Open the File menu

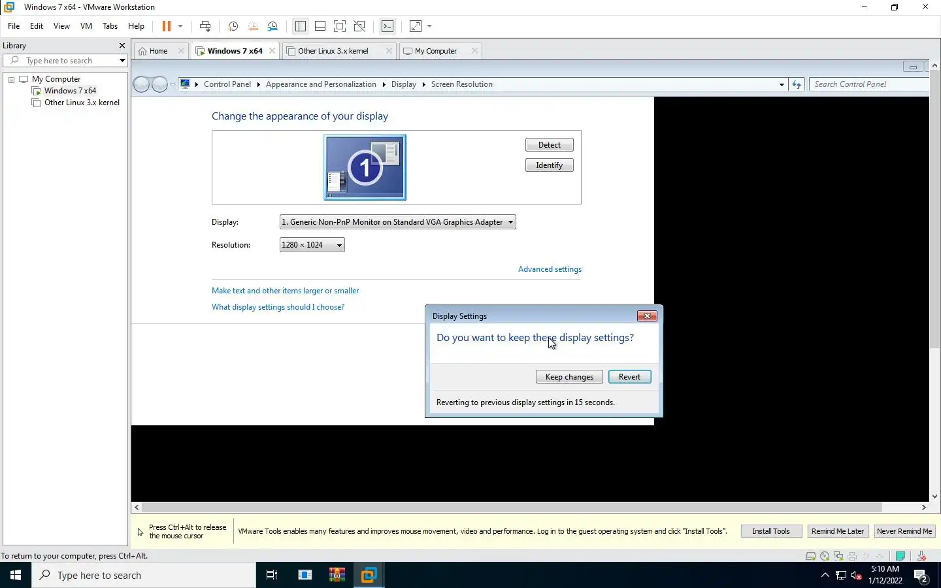pyautogui.click(x=14, y=26)
